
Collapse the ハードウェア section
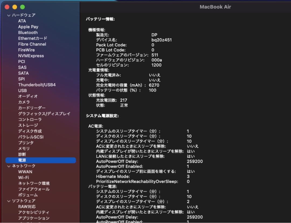9,15
